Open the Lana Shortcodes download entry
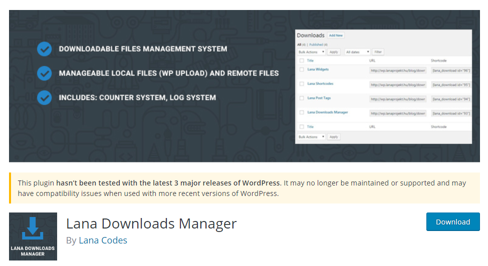The width and height of the screenshot is (488, 266). [x=320, y=83]
